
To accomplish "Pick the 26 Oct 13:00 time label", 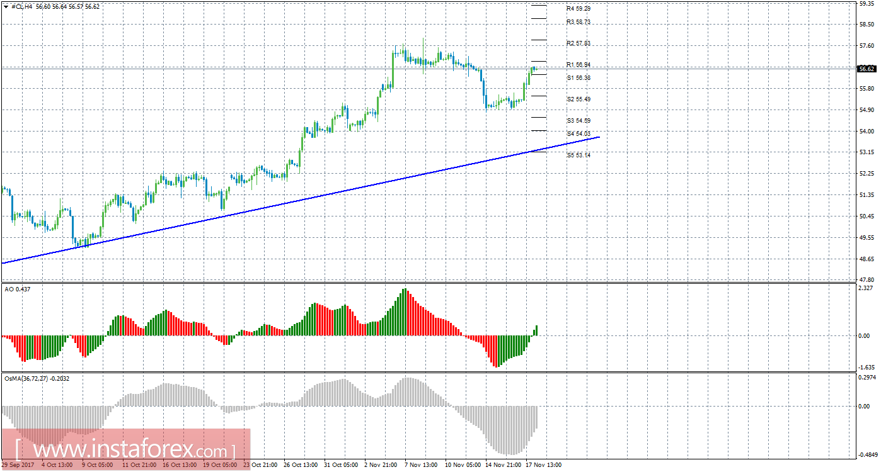I will click(299, 466).
